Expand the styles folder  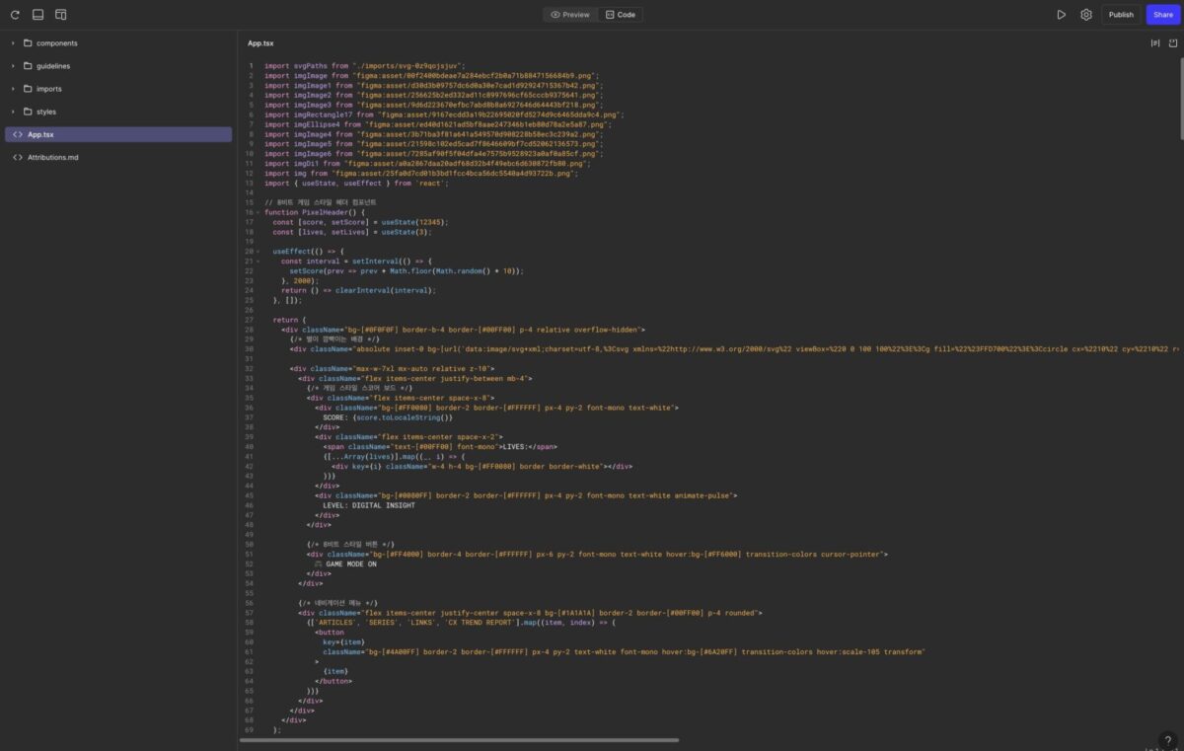(x=45, y=112)
